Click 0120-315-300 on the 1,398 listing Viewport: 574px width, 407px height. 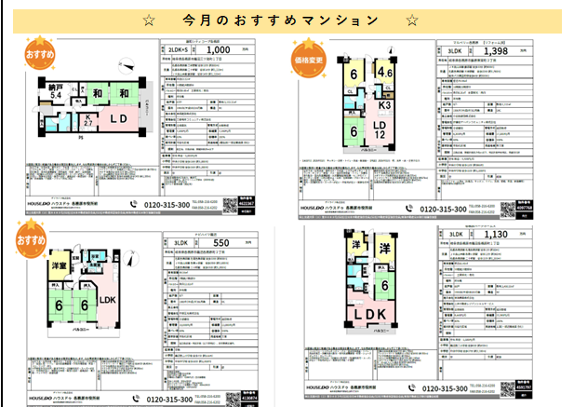click(443, 210)
